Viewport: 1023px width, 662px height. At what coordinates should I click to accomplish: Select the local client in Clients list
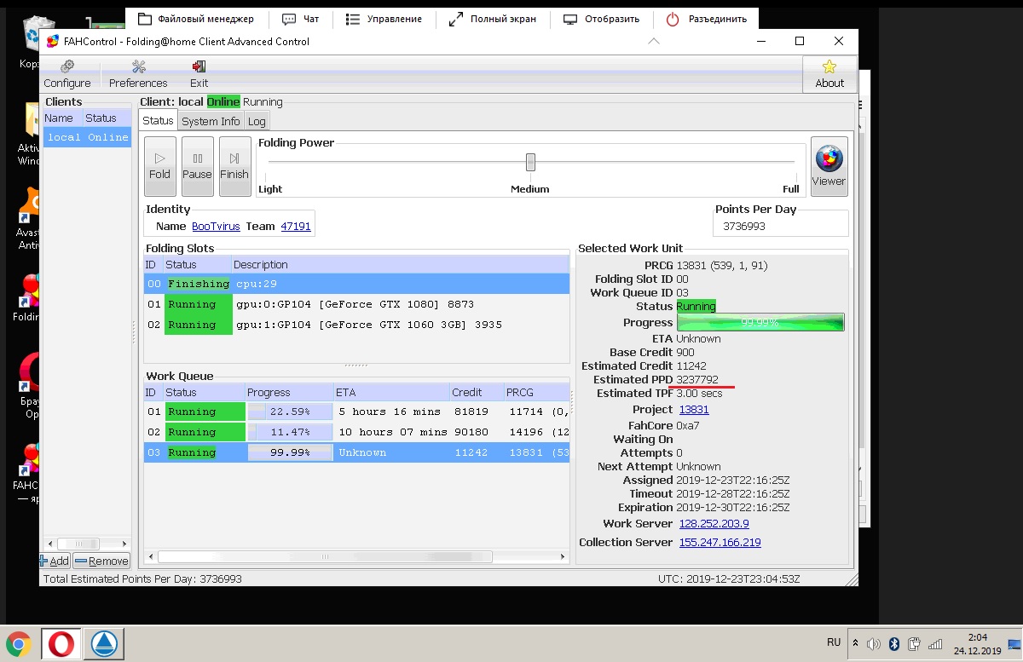click(x=87, y=137)
